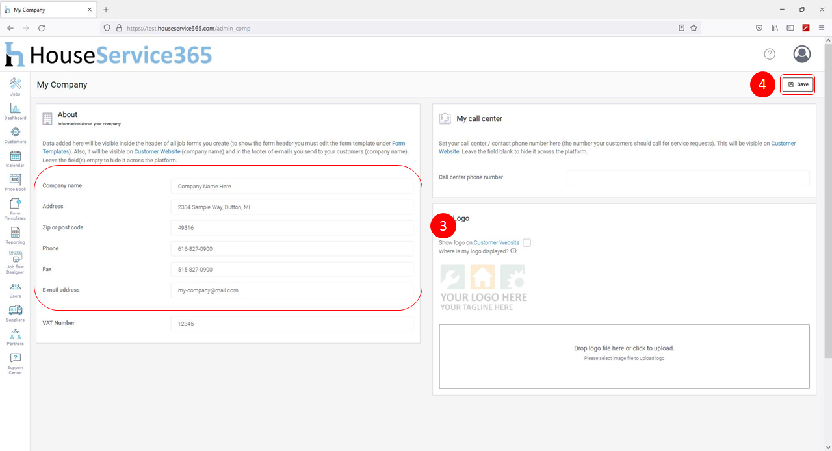Click the VAT Number input field
This screenshot has height=451, width=832.
[292, 324]
